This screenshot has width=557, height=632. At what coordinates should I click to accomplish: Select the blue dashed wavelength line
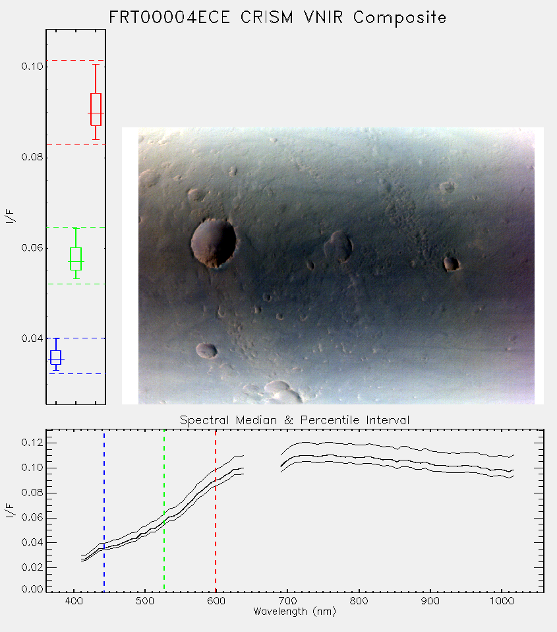coord(104,511)
